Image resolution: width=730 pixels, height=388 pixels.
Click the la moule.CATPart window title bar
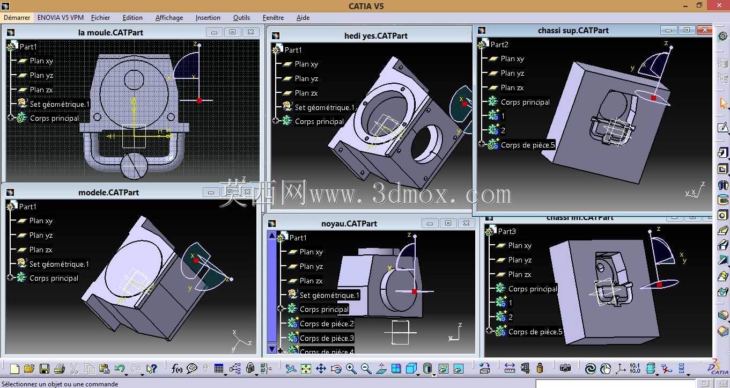coord(110,32)
